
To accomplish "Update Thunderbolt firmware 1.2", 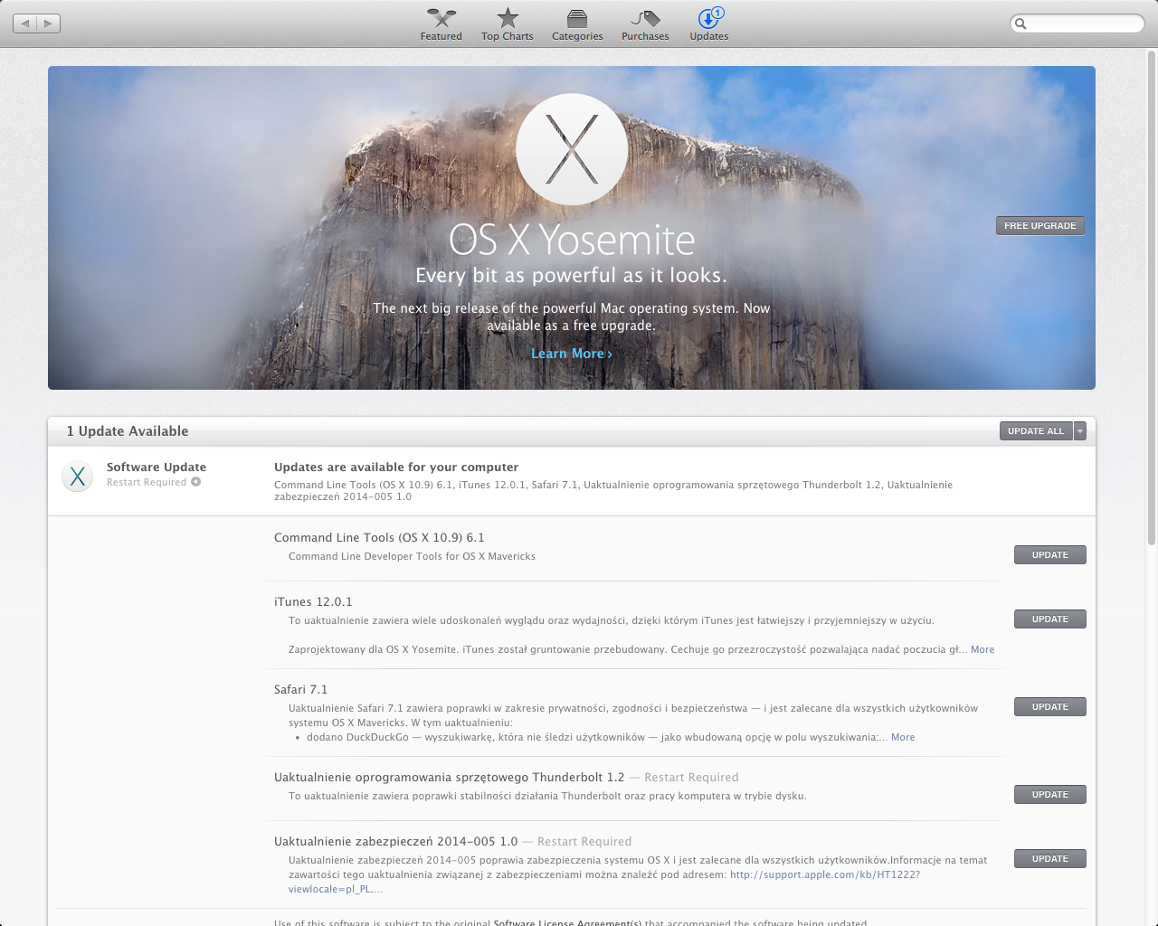I will pyautogui.click(x=1050, y=795).
